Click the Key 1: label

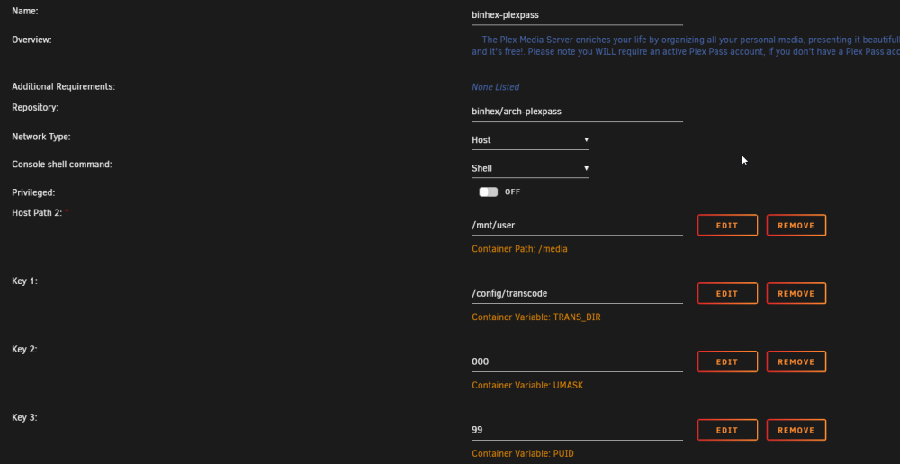click(x=24, y=281)
